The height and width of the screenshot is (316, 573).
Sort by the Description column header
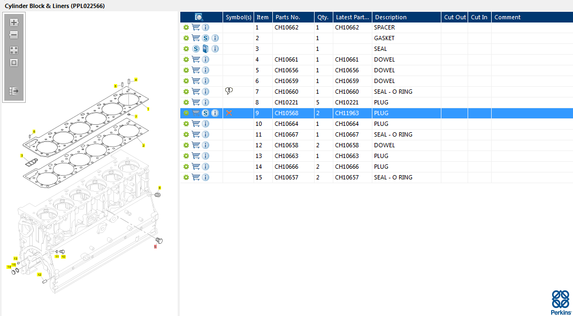coord(407,17)
